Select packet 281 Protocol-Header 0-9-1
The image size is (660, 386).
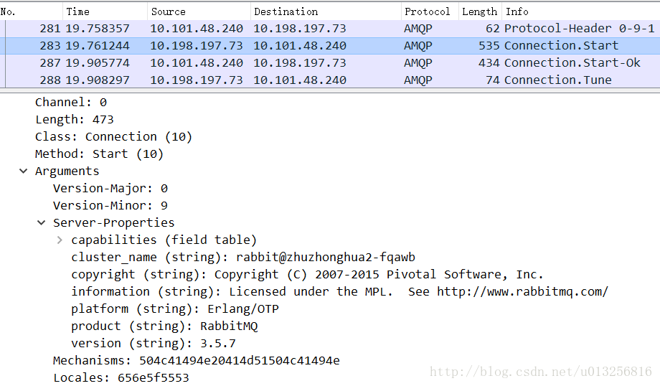pos(330,29)
